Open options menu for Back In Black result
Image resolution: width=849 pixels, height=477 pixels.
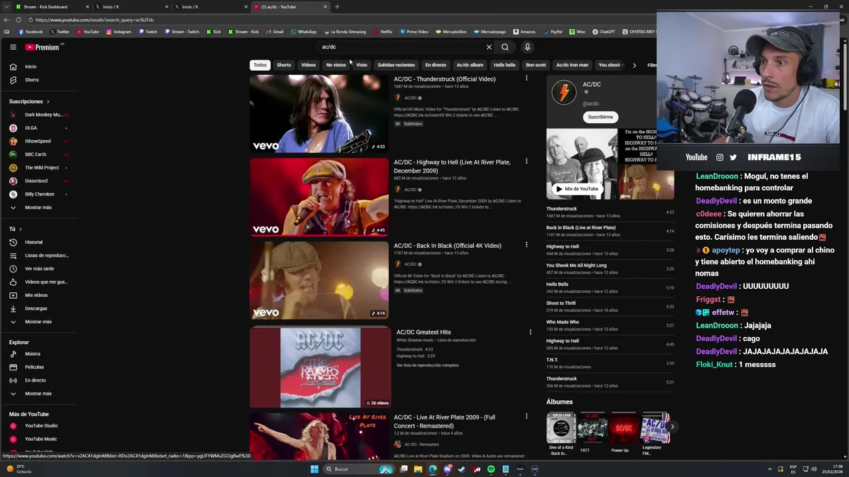coord(527,244)
